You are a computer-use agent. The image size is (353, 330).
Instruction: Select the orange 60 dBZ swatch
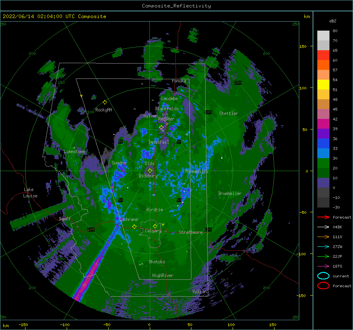(323, 65)
